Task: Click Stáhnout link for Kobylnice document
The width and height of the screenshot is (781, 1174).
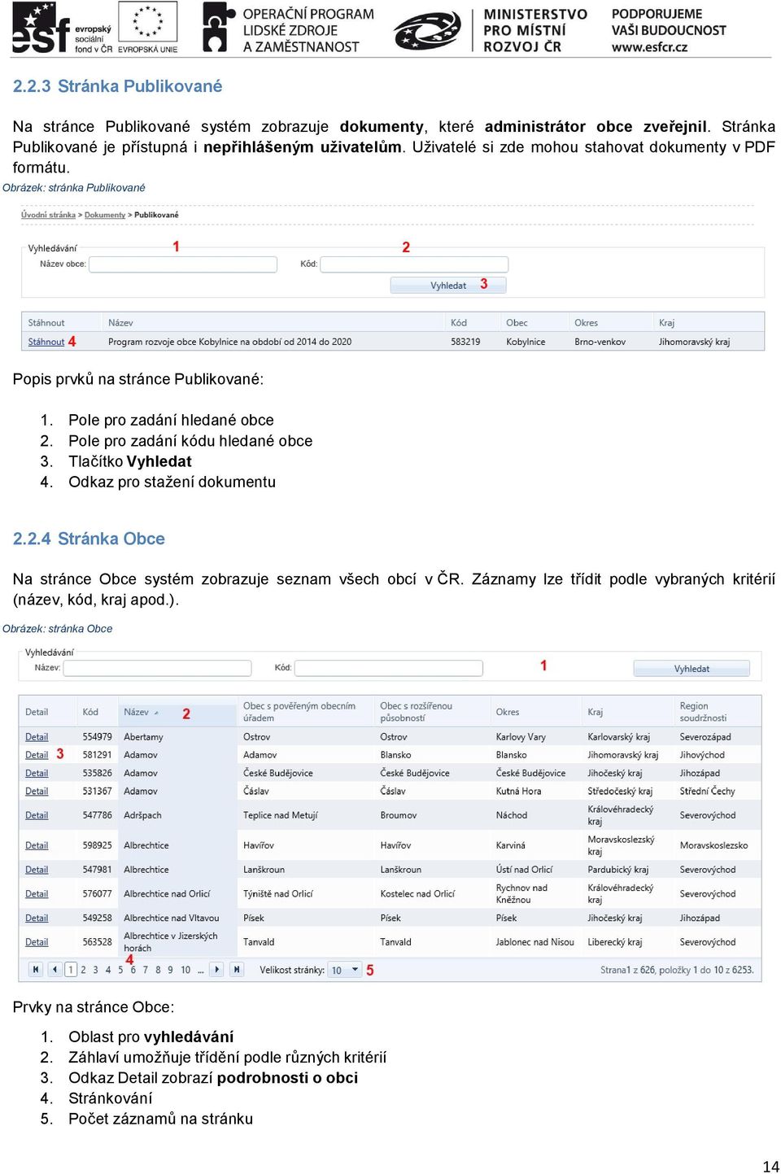Action: [46, 342]
